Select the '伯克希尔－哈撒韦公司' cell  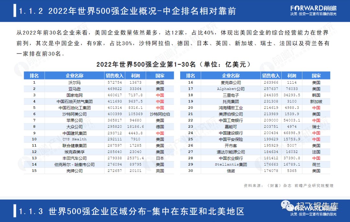click(x=74, y=165)
